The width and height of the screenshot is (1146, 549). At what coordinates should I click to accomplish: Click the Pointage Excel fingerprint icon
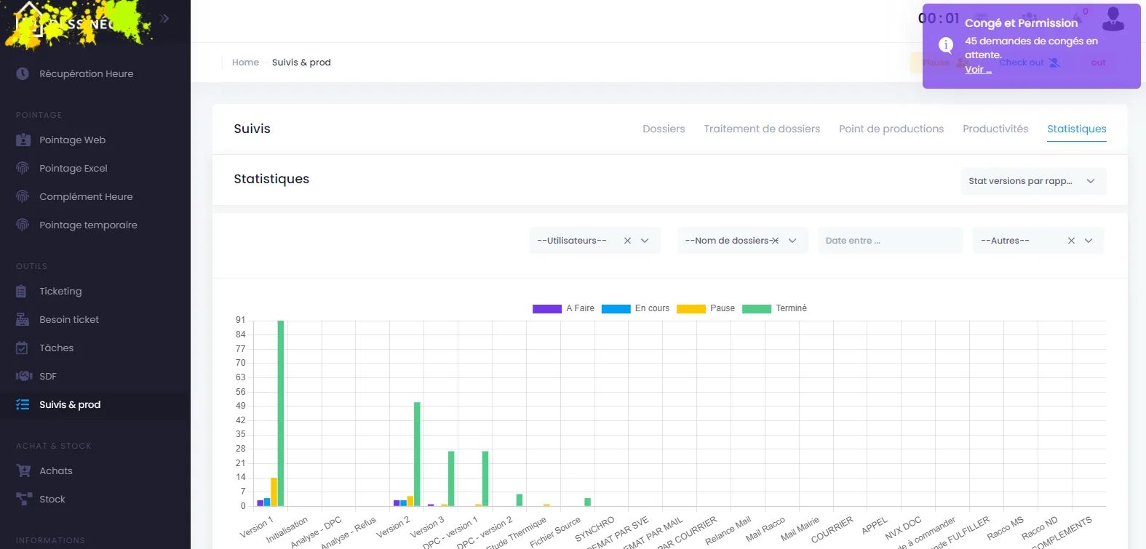pos(23,168)
